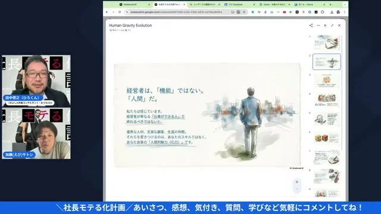Click the name label 加藤(えび)サトシ

point(19,155)
